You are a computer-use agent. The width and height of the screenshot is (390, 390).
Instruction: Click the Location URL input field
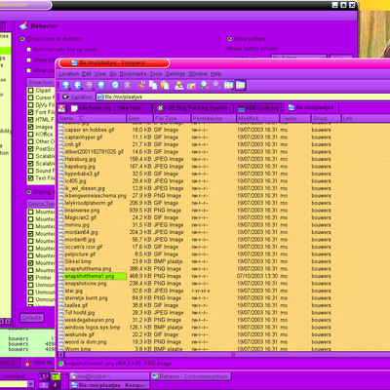tap(243, 97)
